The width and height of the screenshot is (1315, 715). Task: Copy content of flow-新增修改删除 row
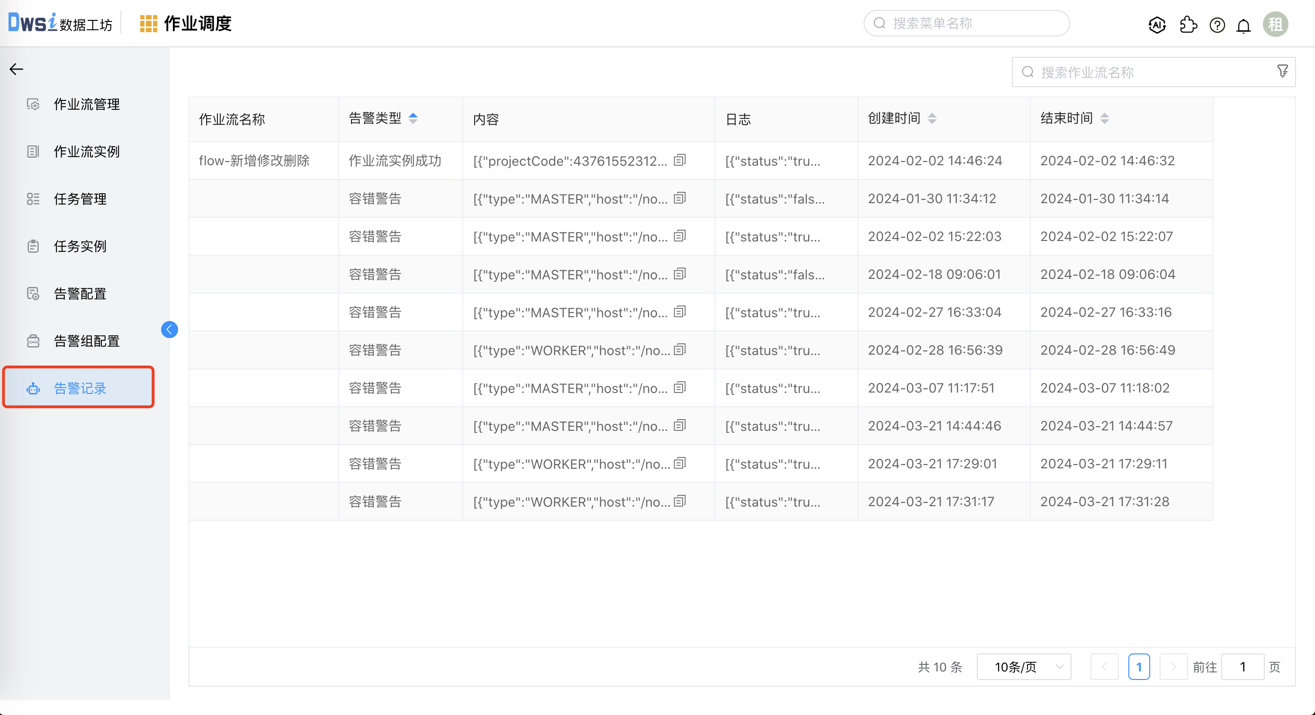(x=679, y=160)
